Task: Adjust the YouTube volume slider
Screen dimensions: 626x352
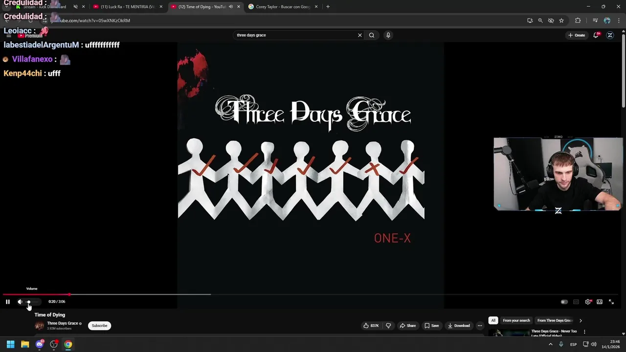Action: [x=31, y=302]
